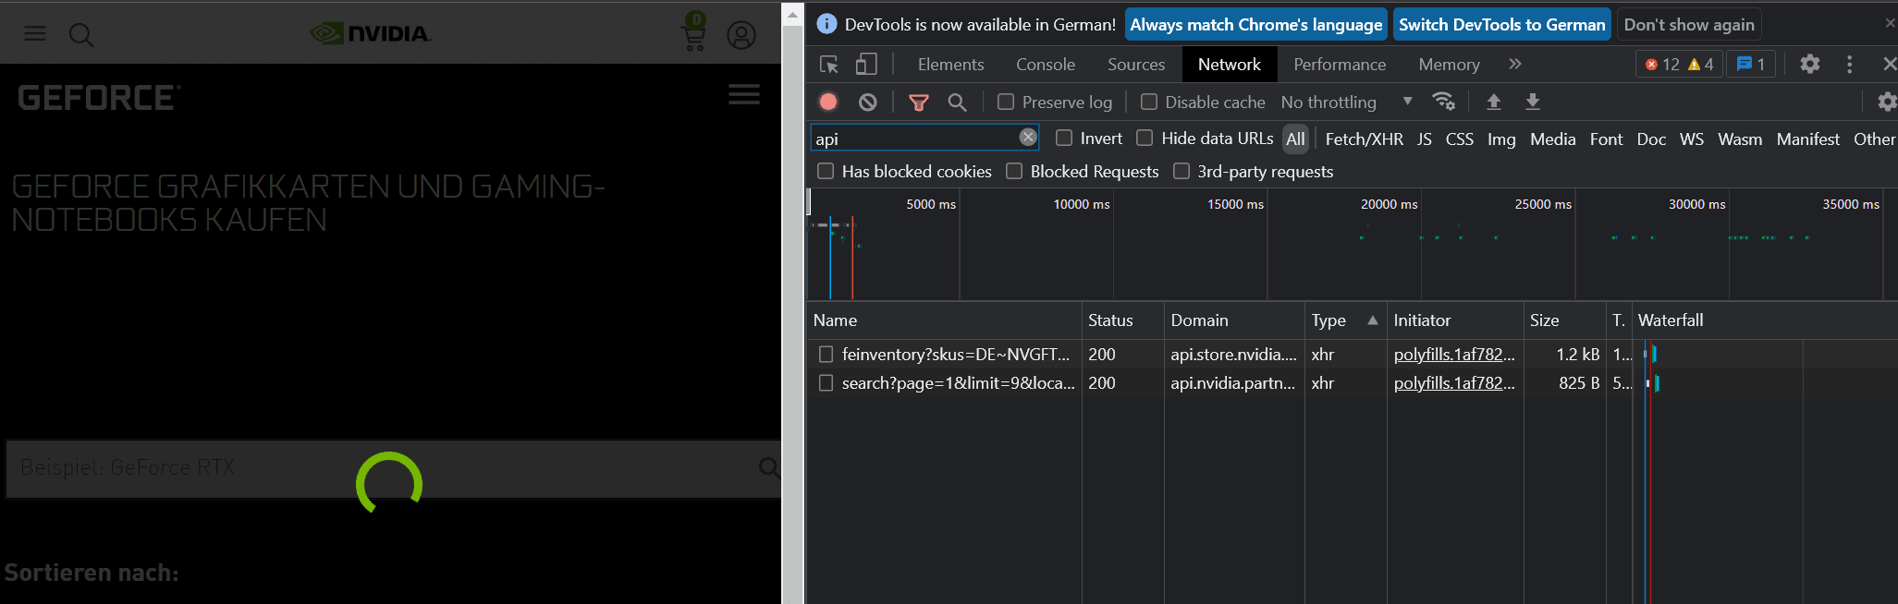
Task: Enable the Preserve log checkbox
Action: (x=1006, y=102)
